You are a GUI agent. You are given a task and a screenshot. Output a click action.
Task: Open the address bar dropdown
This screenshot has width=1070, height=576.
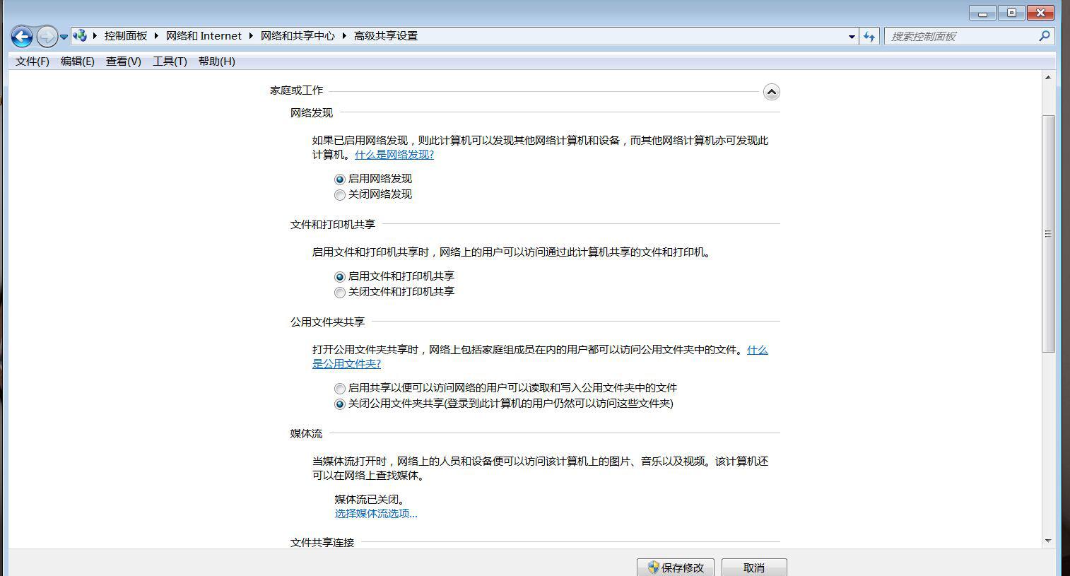pos(852,36)
